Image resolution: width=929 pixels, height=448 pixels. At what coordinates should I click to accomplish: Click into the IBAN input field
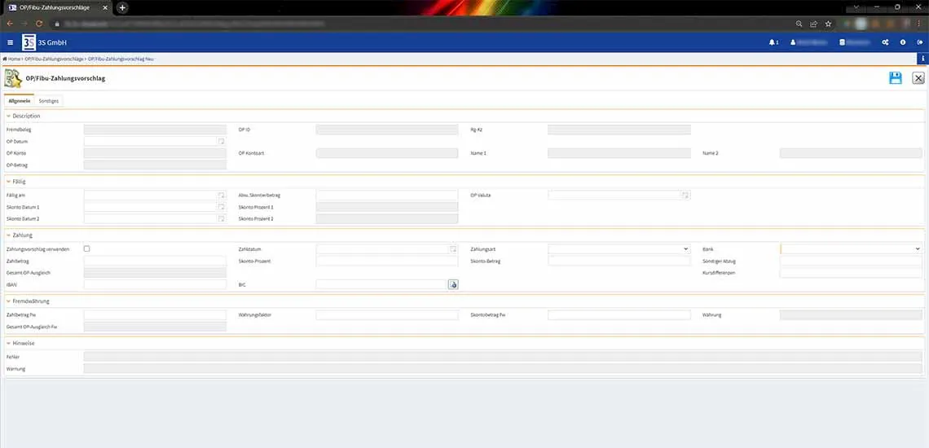pos(155,284)
